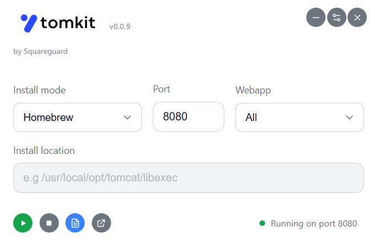The height and width of the screenshot is (249, 375).
Task: Click the v0.0.9 version label
Action: point(119,26)
